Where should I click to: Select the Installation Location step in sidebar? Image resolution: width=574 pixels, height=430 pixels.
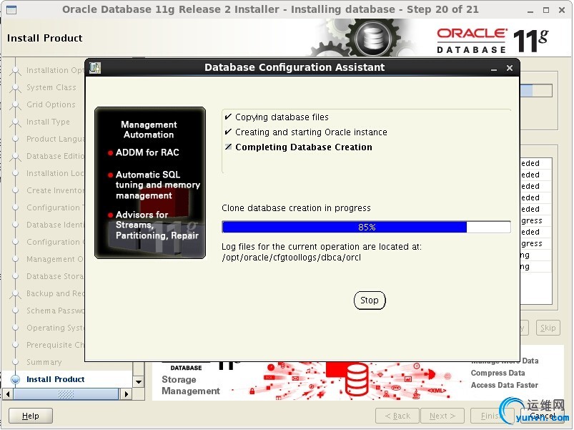[x=55, y=173]
